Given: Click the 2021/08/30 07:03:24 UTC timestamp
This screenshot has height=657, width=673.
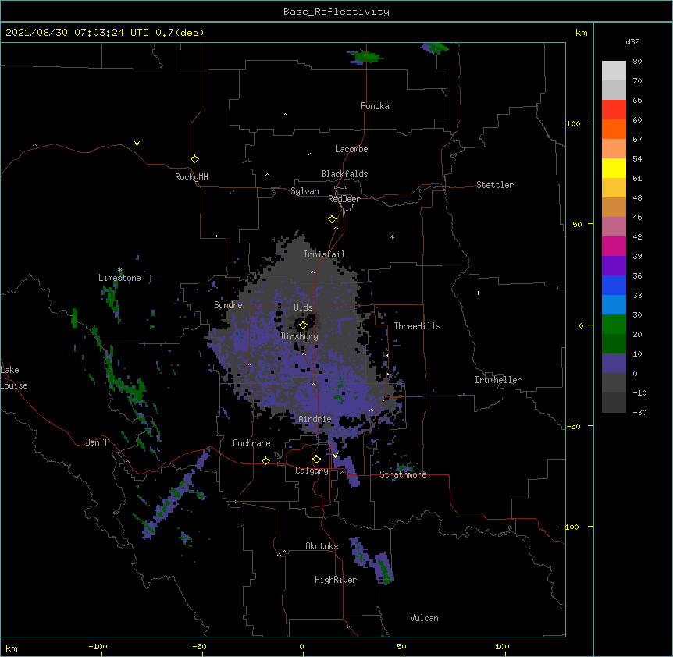Looking at the screenshot, I should pyautogui.click(x=77, y=33).
